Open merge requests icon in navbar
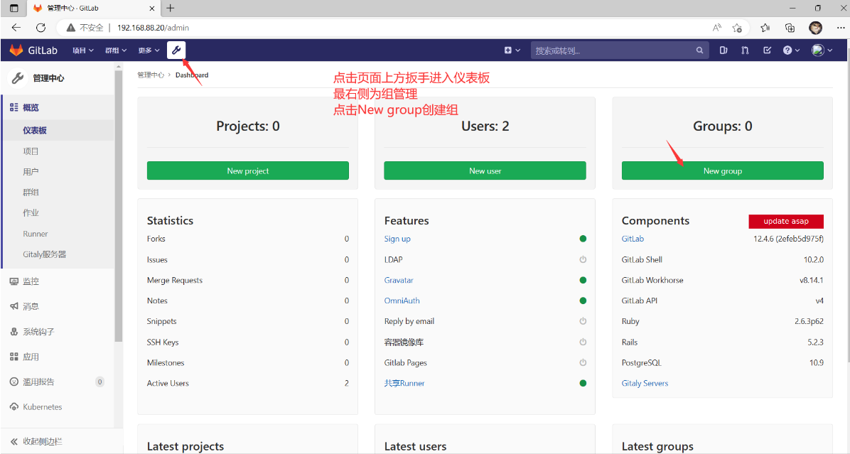The image size is (850, 454). (x=745, y=50)
